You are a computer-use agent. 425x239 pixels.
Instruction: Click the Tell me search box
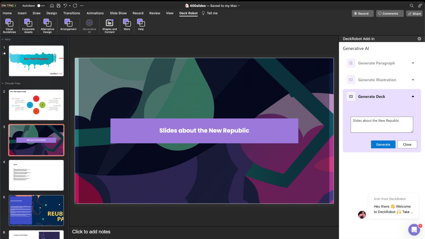(210, 13)
